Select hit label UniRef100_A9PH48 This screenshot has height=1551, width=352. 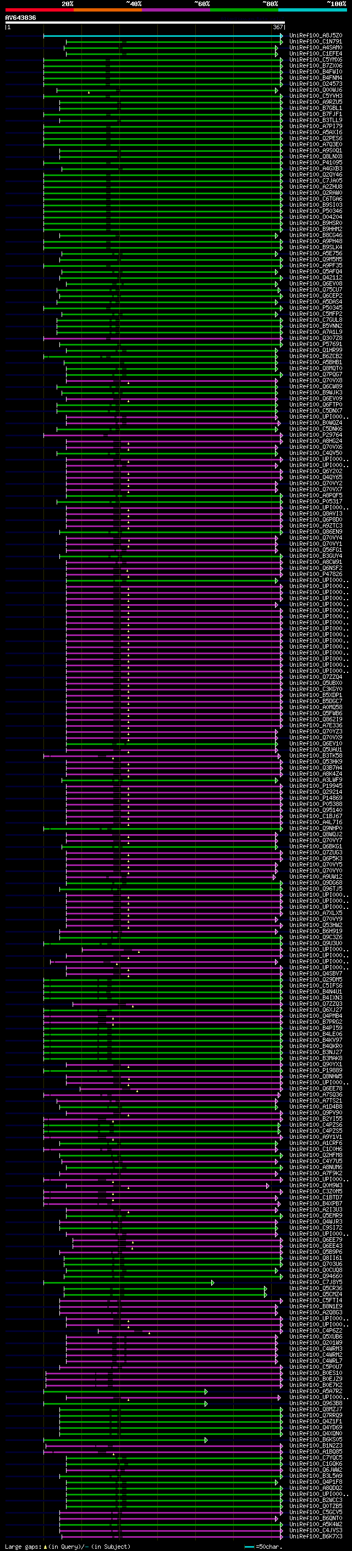(316, 242)
